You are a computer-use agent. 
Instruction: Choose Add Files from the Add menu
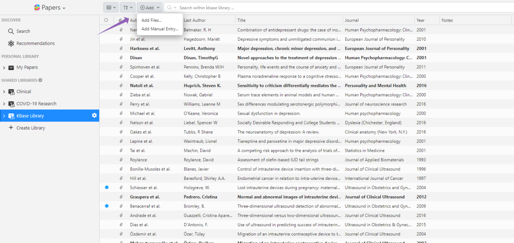click(151, 20)
